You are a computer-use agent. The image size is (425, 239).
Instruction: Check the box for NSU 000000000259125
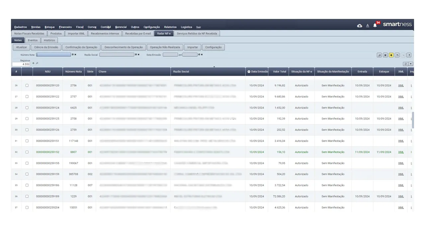pyautogui.click(x=27, y=119)
